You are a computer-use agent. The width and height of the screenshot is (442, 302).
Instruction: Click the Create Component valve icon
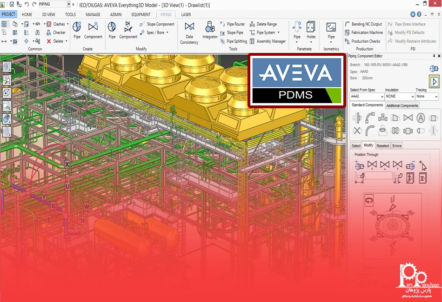(93, 29)
